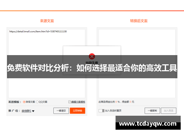
Task: Click the 加入自选 button
Action: 169,111
